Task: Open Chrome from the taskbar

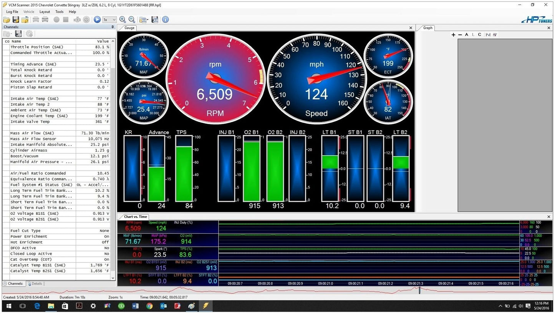Action: pos(149,306)
